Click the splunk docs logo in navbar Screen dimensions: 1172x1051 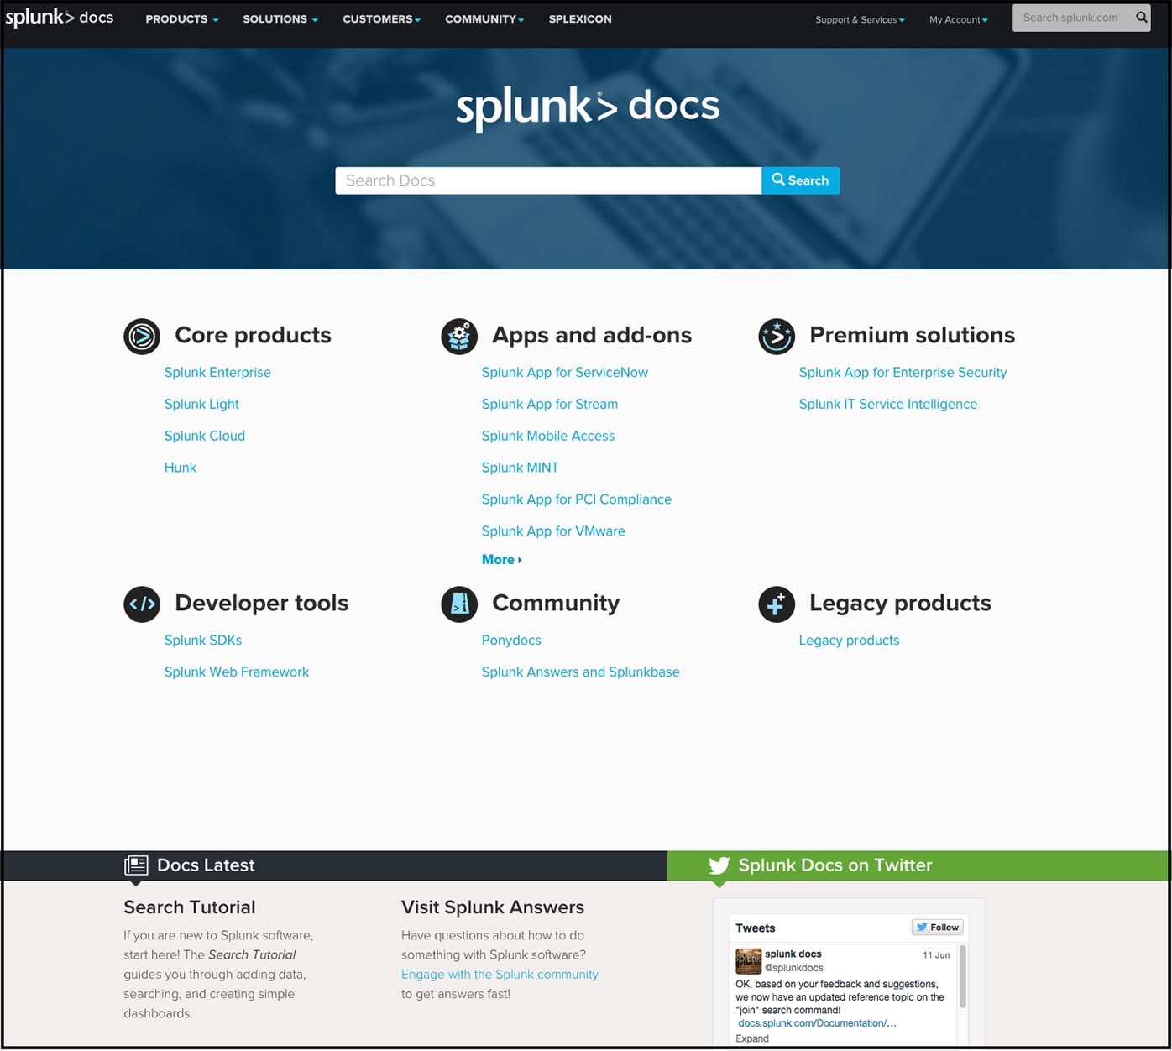(60, 18)
